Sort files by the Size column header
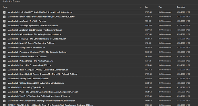 146,7
